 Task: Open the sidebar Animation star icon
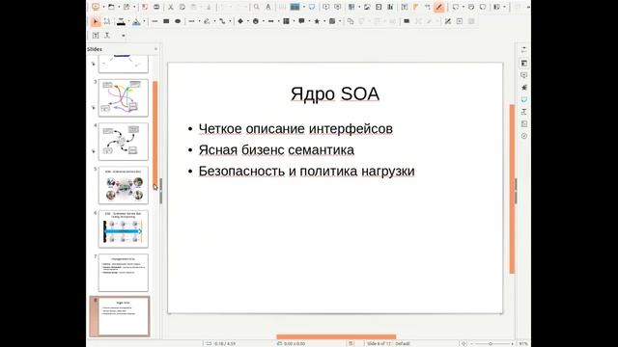click(x=523, y=88)
